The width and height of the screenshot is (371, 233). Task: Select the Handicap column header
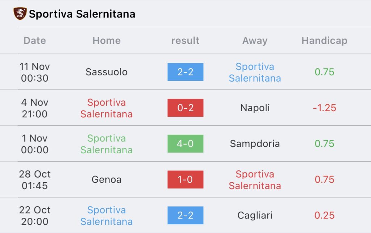pyautogui.click(x=324, y=41)
